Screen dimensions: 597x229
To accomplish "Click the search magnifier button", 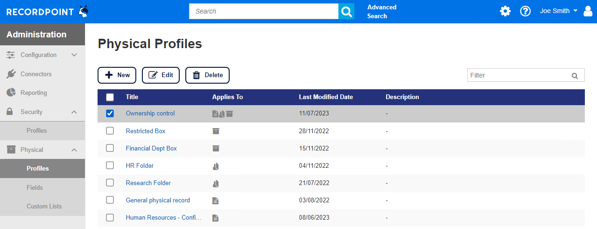I will tap(346, 11).
